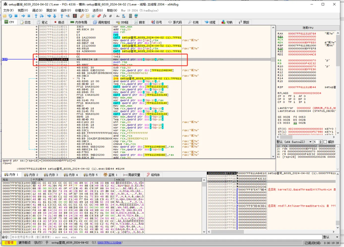This screenshot has width=344, height=247.
Task: Click the 隐藏FPU button
Action: [x=308, y=28]
